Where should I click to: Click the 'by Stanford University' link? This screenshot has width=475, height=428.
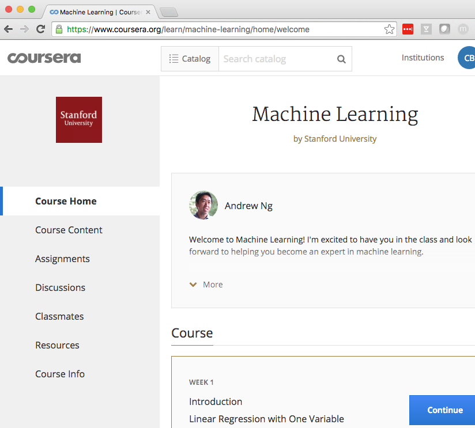[335, 139]
